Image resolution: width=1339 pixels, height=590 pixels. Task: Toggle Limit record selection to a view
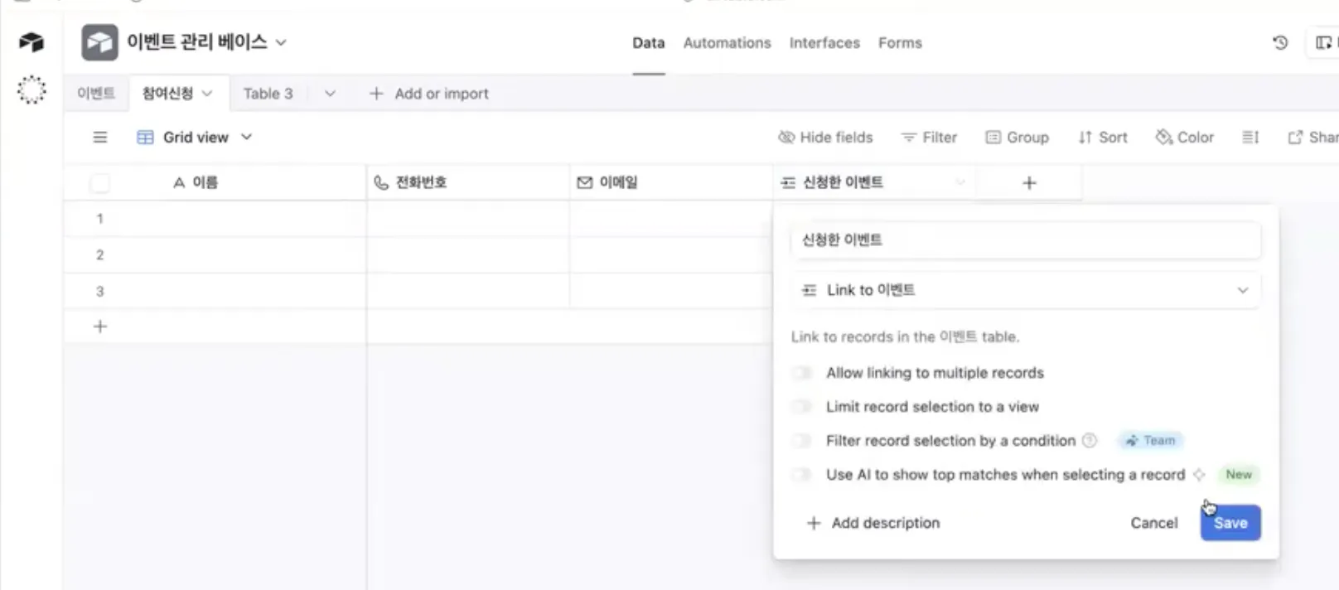(802, 406)
